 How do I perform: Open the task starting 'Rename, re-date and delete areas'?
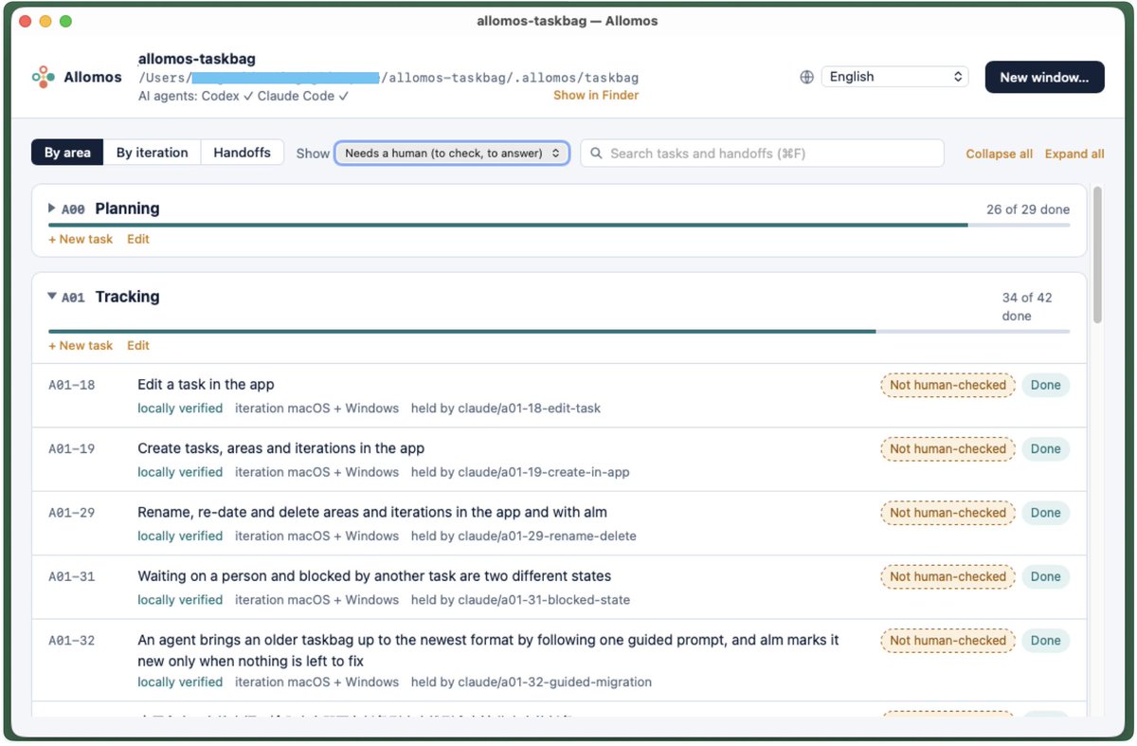pyautogui.click(x=372, y=512)
